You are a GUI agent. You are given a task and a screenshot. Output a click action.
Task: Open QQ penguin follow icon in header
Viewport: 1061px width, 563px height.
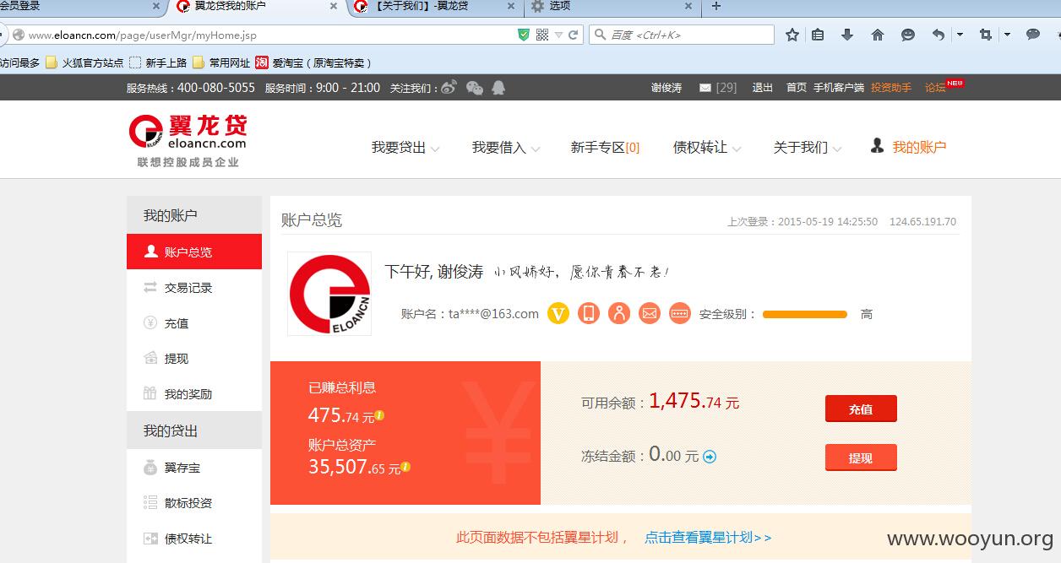click(498, 87)
